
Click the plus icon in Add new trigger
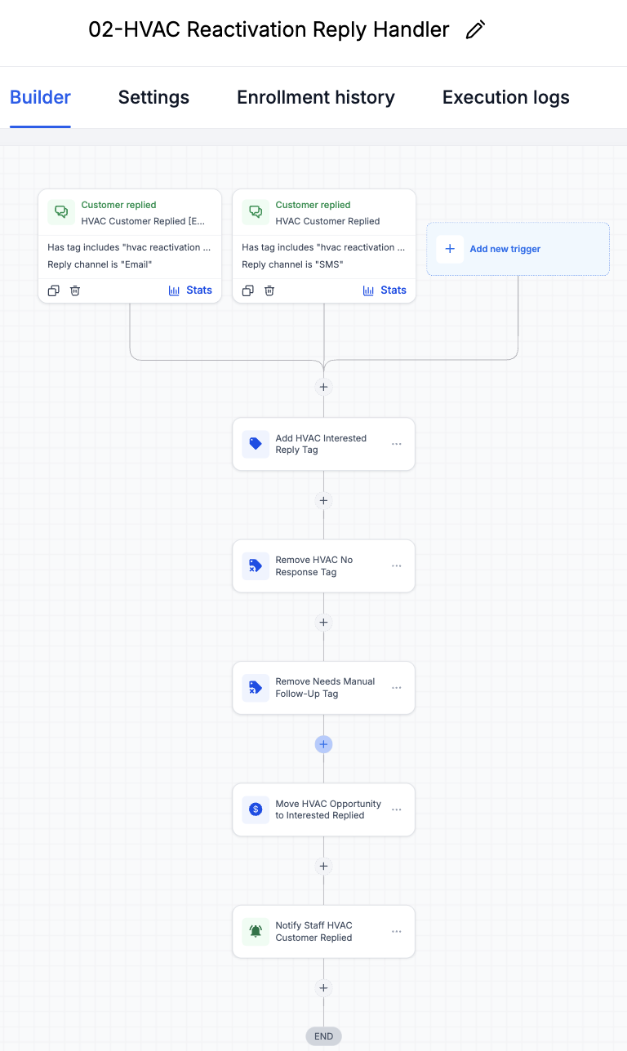[x=450, y=249]
